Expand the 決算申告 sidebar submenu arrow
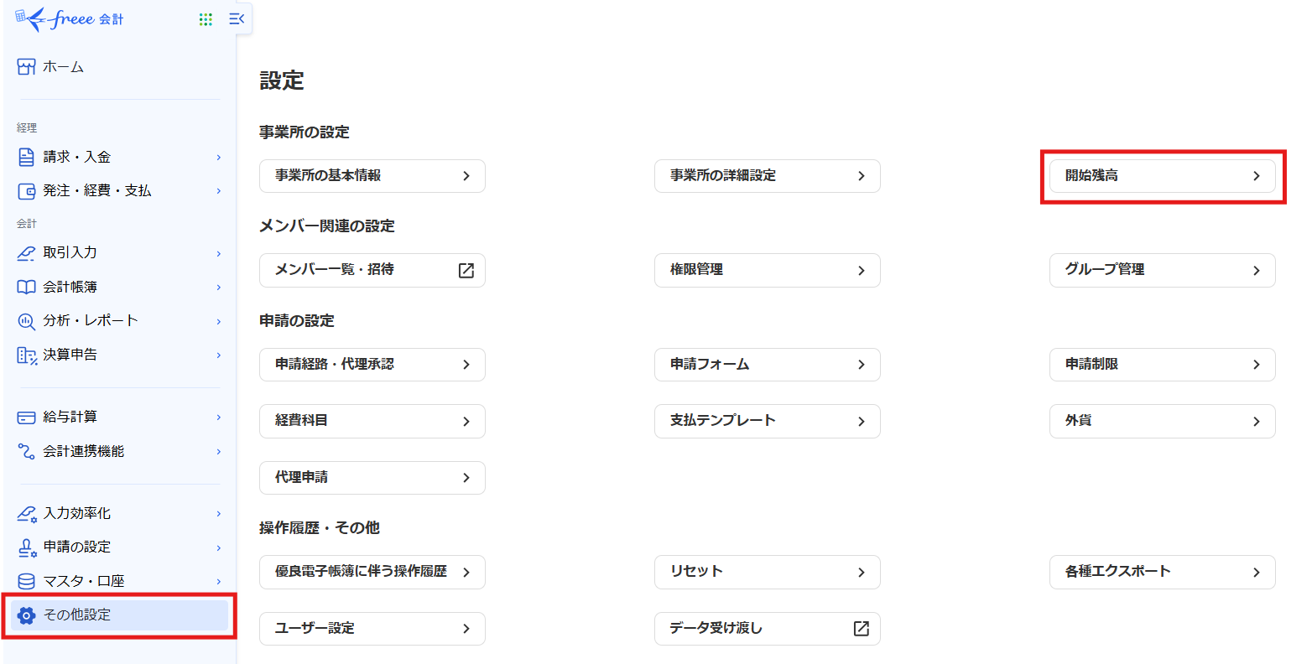This screenshot has height=664, width=1312. tap(219, 355)
